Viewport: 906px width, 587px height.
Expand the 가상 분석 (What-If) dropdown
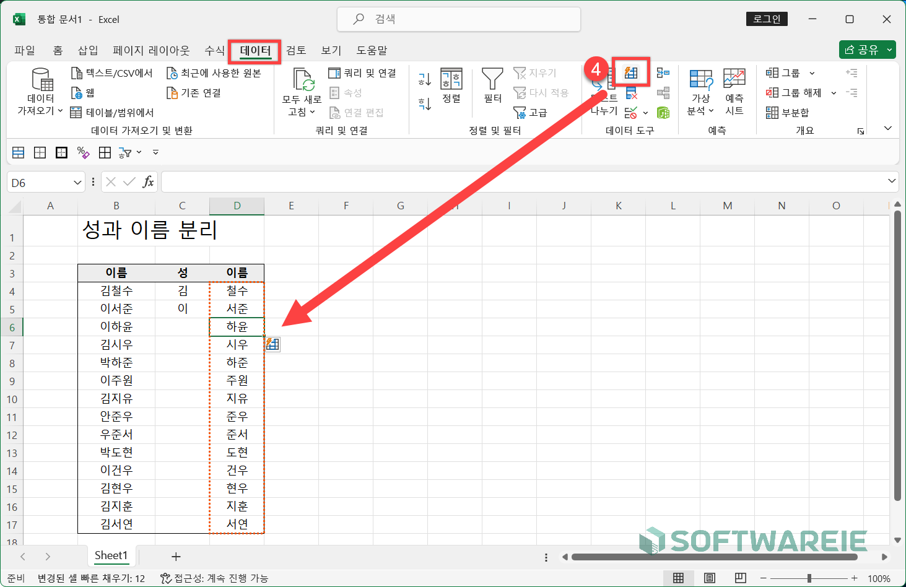pyautogui.click(x=711, y=111)
